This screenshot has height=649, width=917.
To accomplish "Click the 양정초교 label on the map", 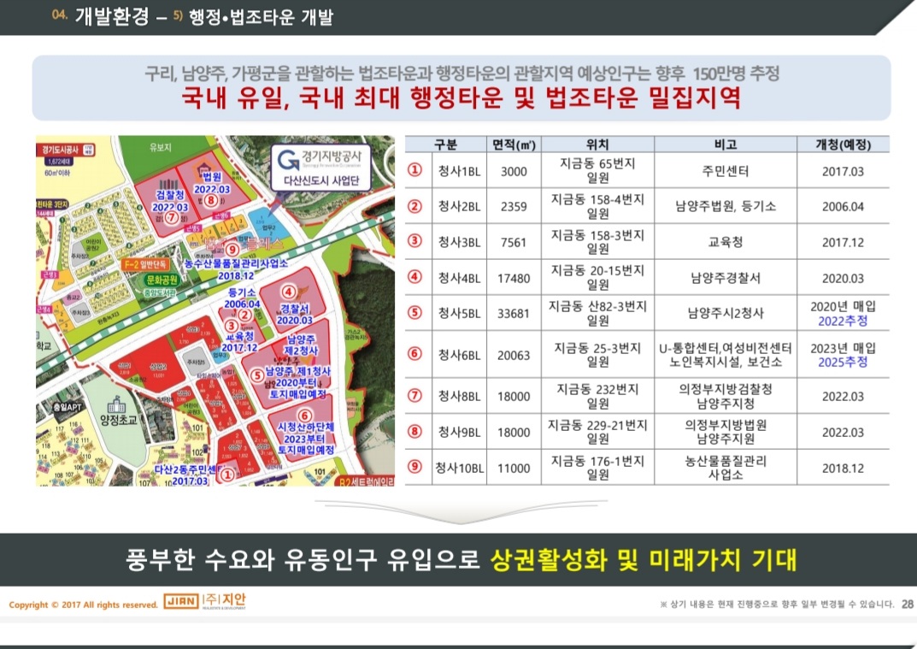I will tap(115, 419).
